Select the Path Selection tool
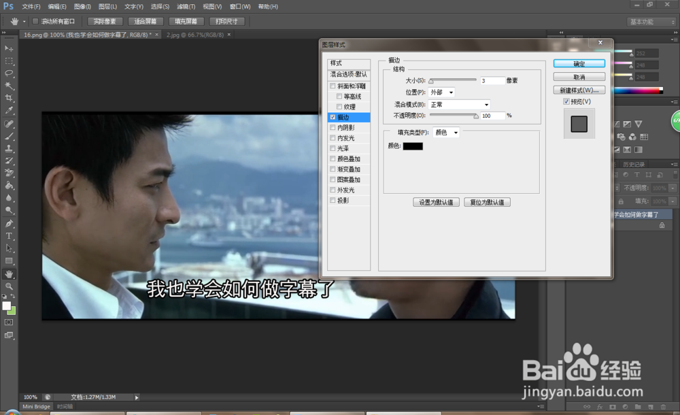The height and width of the screenshot is (415, 680). 9,248
